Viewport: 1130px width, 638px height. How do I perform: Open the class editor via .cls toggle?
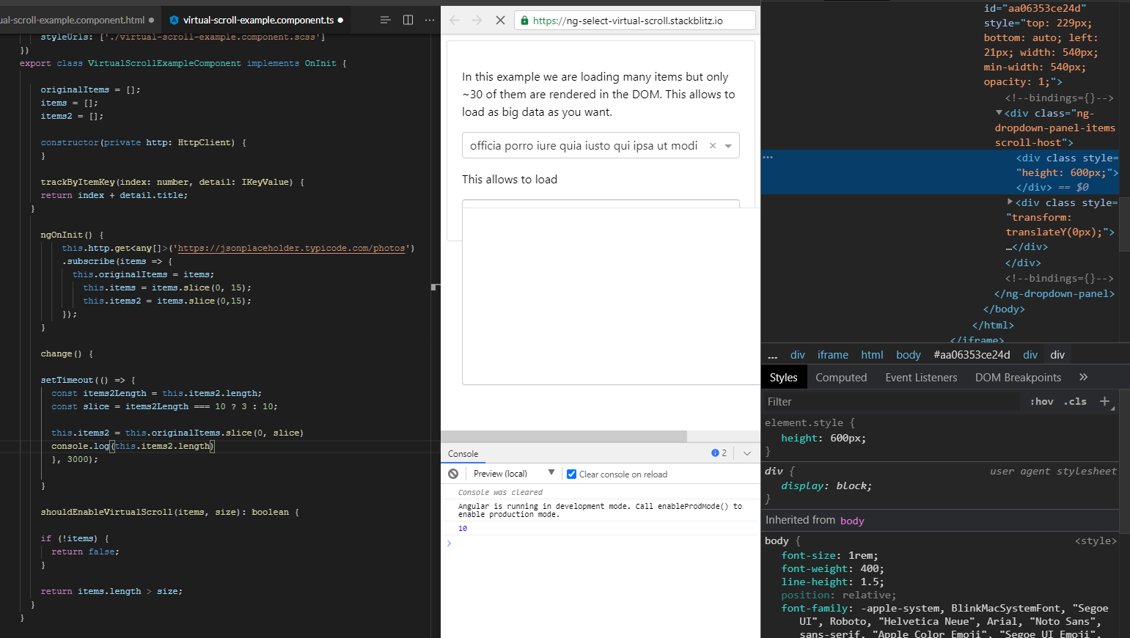[x=1075, y=401]
